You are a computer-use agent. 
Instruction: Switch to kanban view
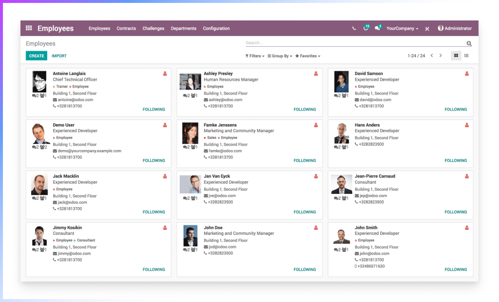(456, 56)
